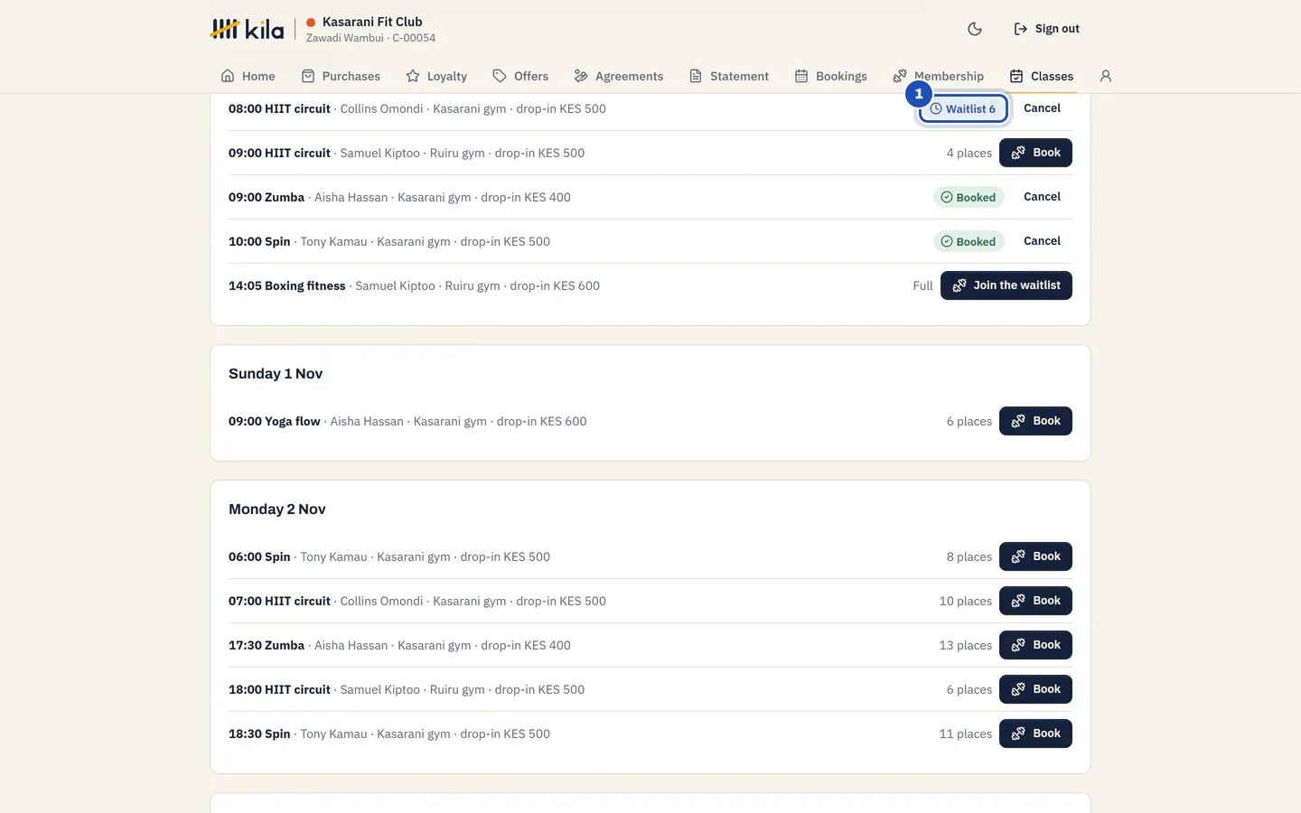Click the Classes calendar-check icon
Screen dimensions: 1301x813
[1016, 76]
